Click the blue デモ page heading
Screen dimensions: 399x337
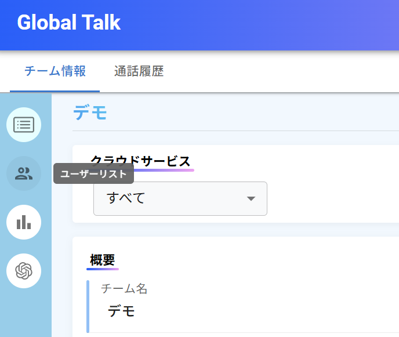click(90, 113)
